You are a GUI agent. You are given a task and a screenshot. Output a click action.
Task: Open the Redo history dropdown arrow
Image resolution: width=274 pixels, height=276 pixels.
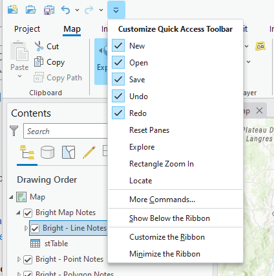point(101,10)
